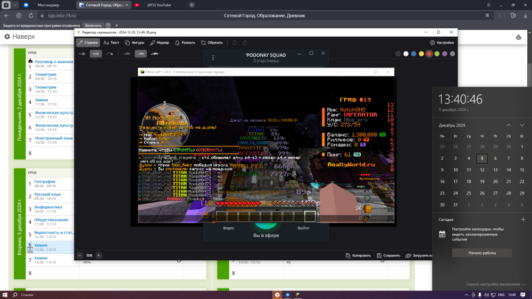Viewport: 532px width, 299px height.
Task: Print the diary page
Action: (518, 37)
